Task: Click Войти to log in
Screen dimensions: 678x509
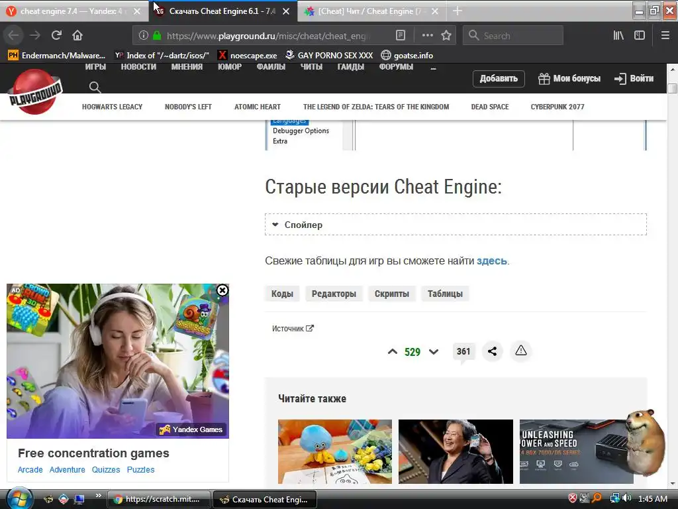Action: 634,79
